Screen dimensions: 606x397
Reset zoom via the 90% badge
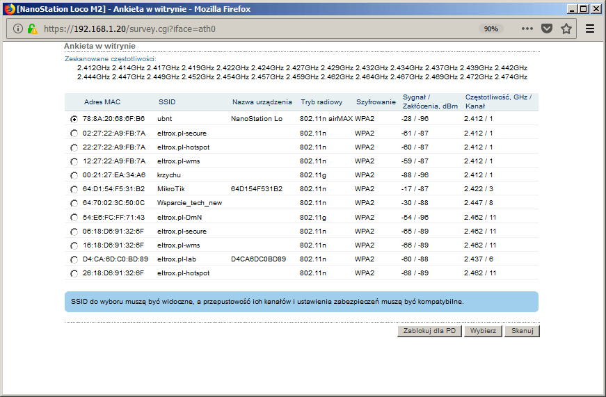491,29
